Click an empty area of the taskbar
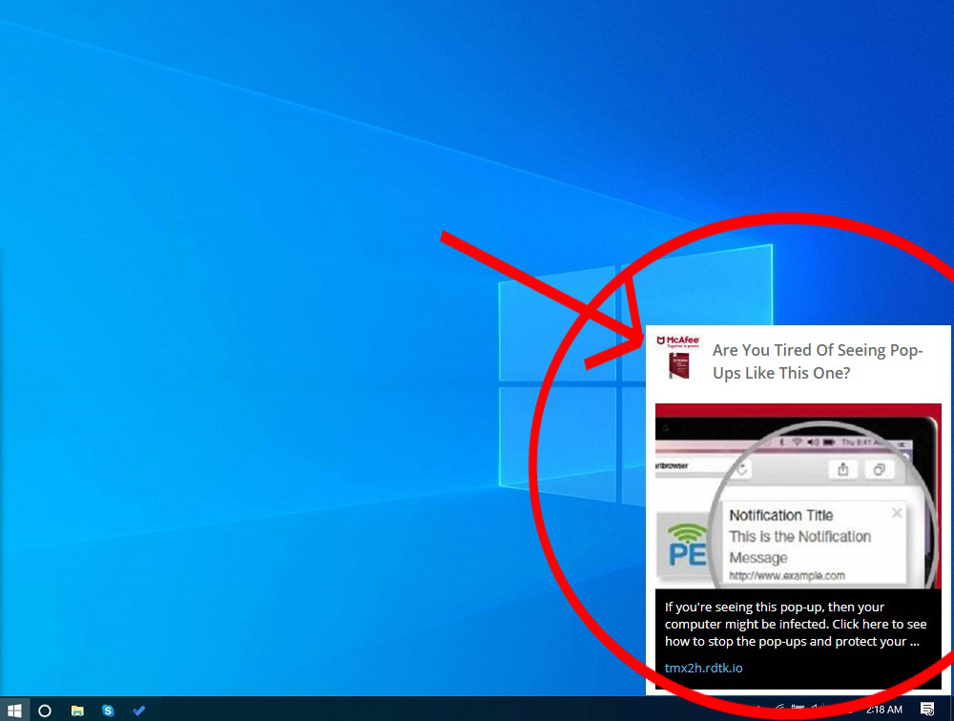The height and width of the screenshot is (721, 954). pyautogui.click(x=429, y=711)
